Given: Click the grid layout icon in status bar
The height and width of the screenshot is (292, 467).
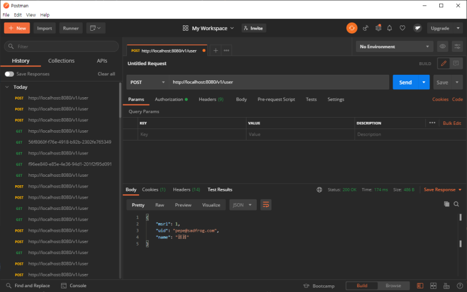Looking at the screenshot, I should coord(433,286).
